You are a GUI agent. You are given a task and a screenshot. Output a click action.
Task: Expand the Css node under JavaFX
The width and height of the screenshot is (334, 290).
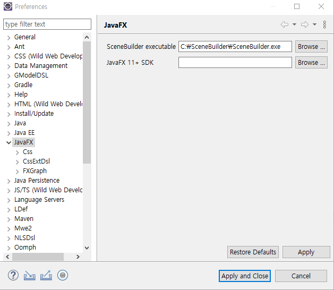(17, 152)
